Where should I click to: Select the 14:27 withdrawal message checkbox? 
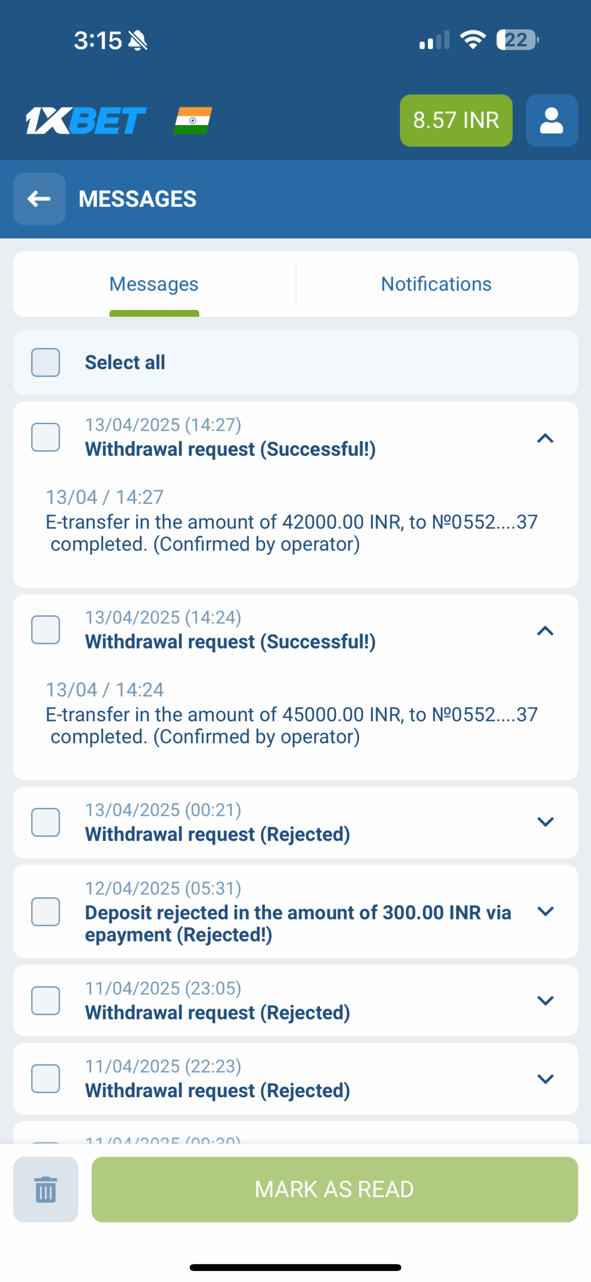pyautogui.click(x=46, y=437)
